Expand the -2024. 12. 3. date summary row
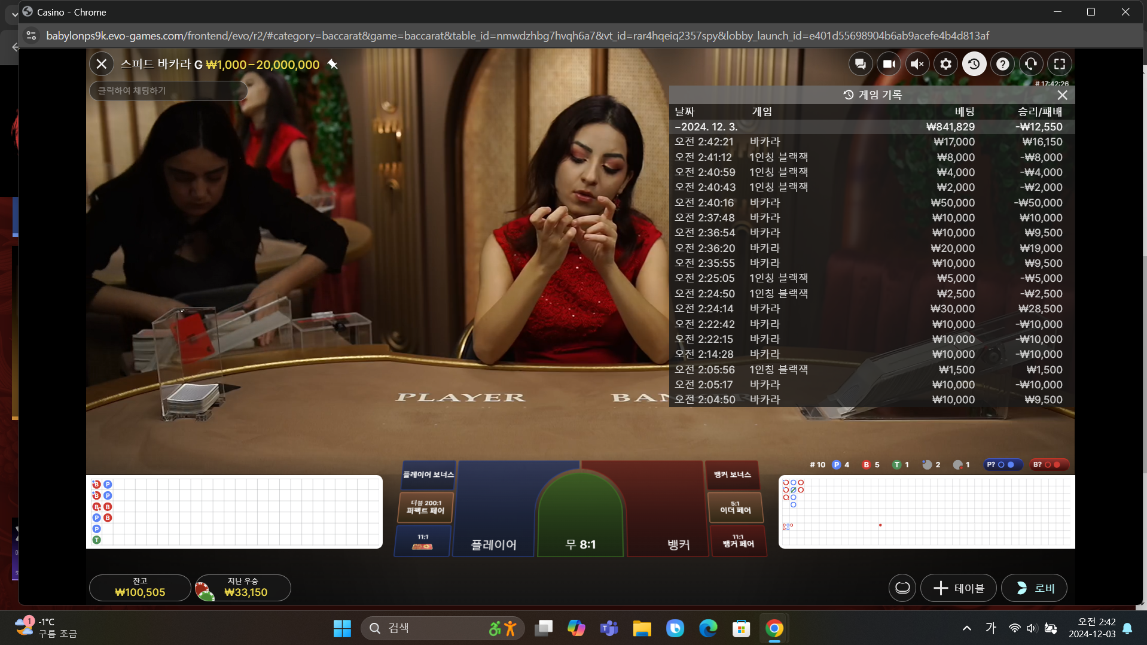1147x645 pixels. point(871,127)
